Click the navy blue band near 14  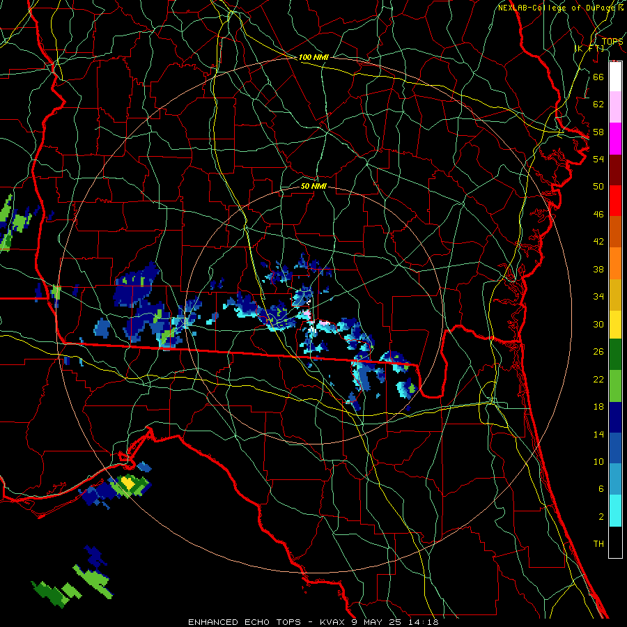pyautogui.click(x=615, y=417)
